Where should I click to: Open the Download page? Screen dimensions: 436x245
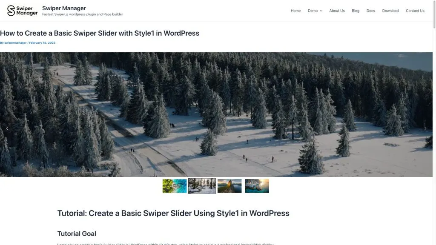click(390, 11)
